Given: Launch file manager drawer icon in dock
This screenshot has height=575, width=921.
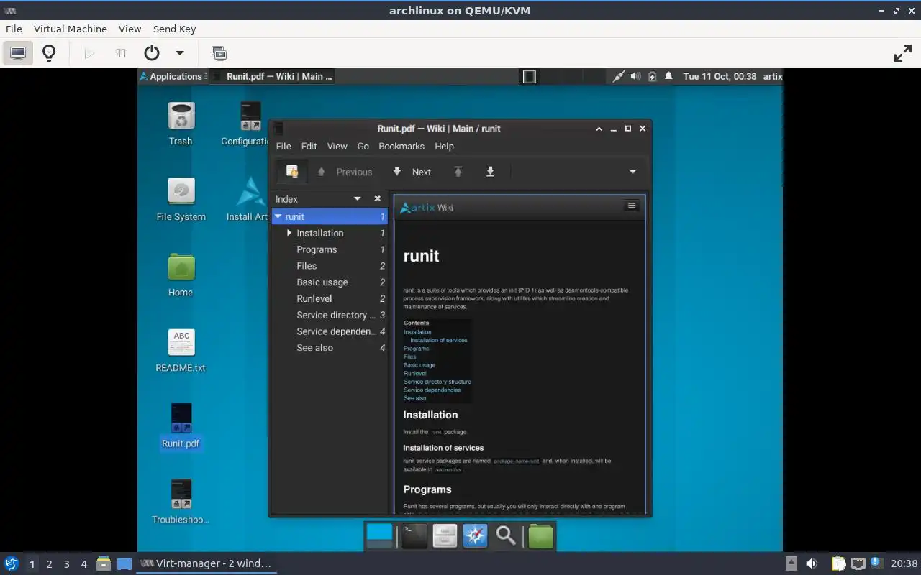Looking at the screenshot, I should (x=445, y=536).
